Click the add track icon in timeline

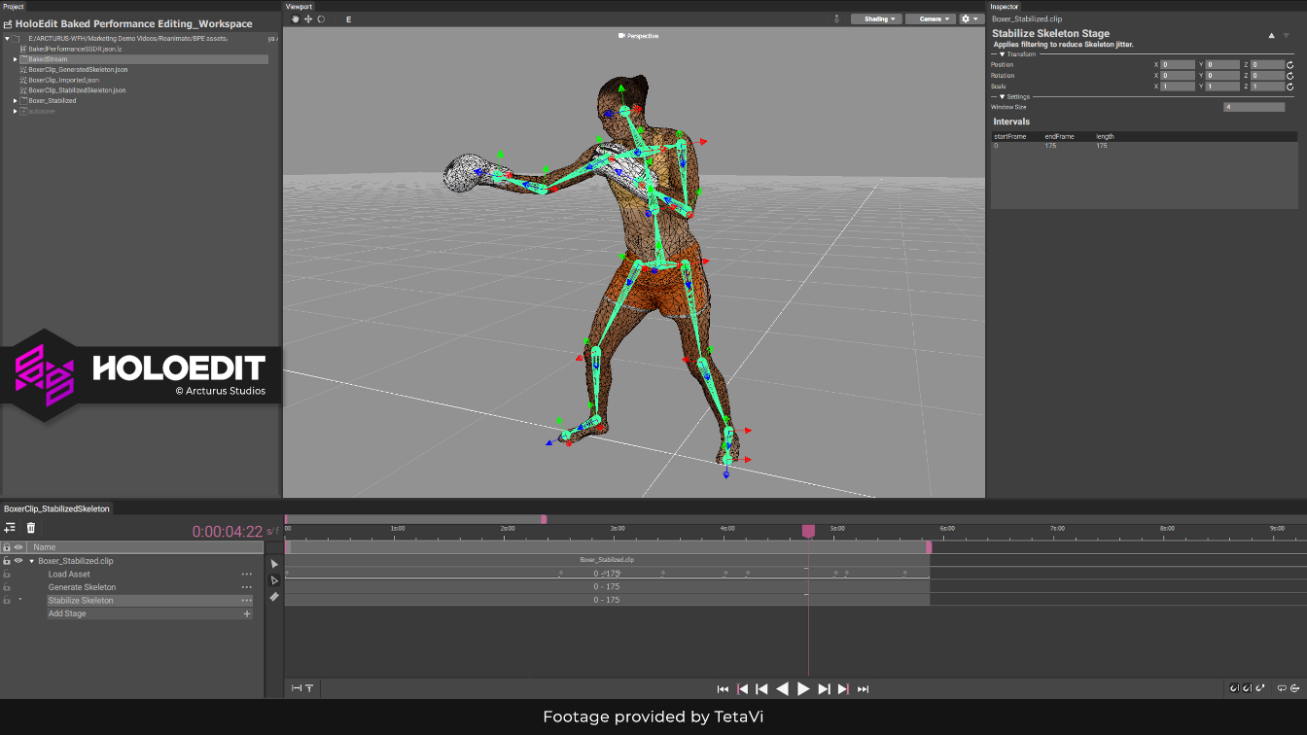[10, 528]
